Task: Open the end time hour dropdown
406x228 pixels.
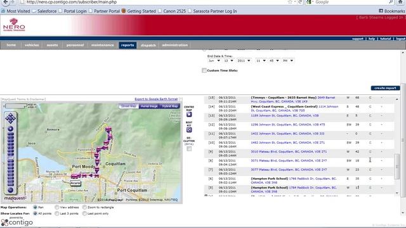Action: pos(261,61)
